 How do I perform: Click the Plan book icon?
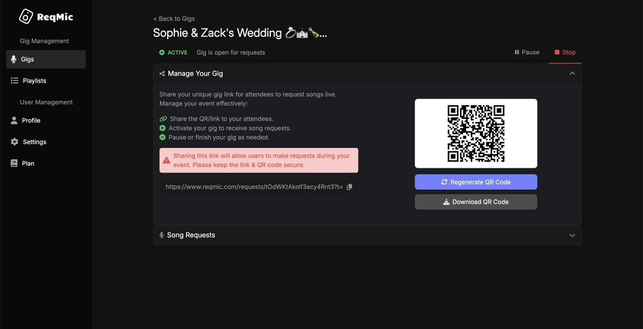[x=14, y=163]
